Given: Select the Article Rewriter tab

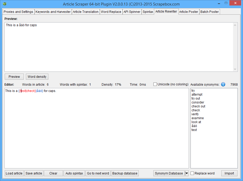Looking at the screenshot, I should (x=166, y=12).
